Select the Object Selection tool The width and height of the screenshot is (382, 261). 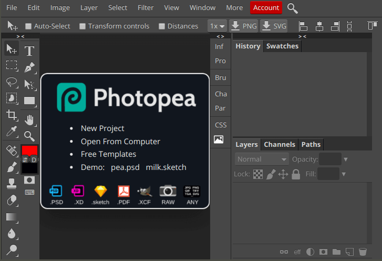point(12,98)
